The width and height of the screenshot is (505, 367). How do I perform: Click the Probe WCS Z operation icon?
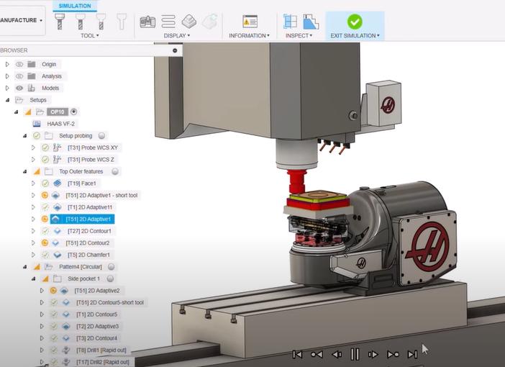[x=57, y=160]
